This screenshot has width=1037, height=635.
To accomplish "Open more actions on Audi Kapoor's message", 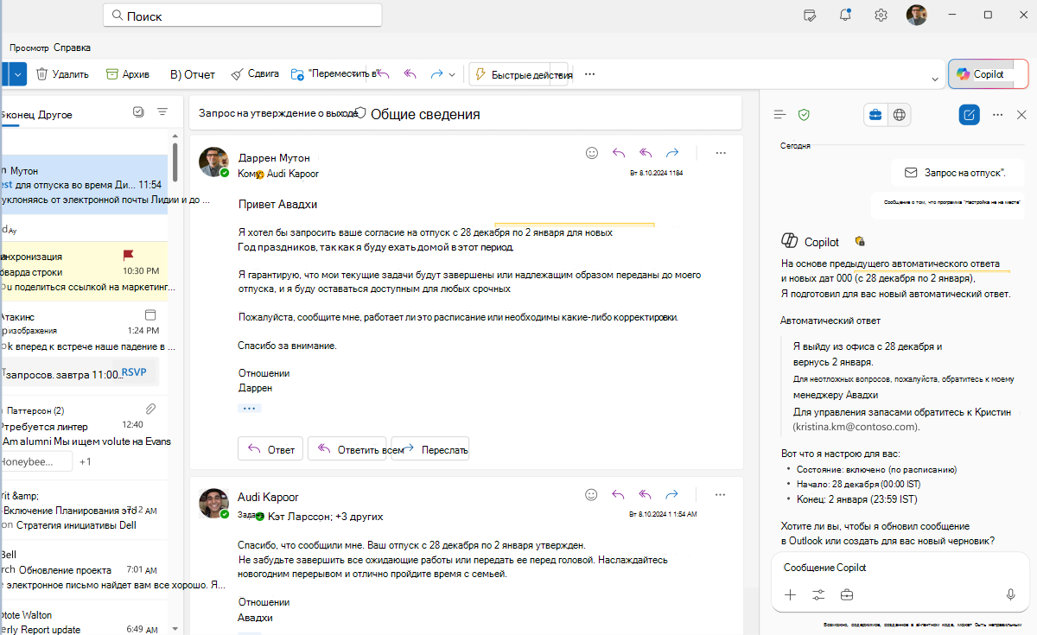I will pyautogui.click(x=721, y=495).
